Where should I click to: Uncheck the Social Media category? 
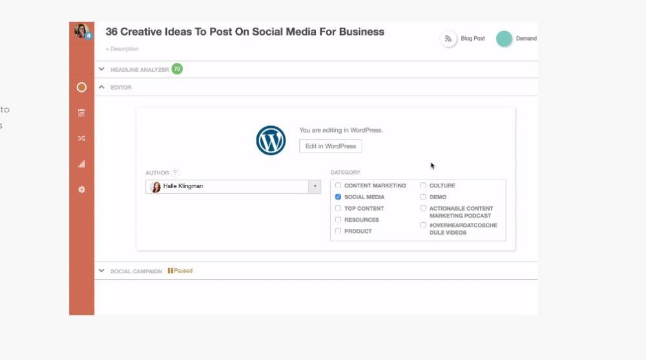[x=338, y=197]
